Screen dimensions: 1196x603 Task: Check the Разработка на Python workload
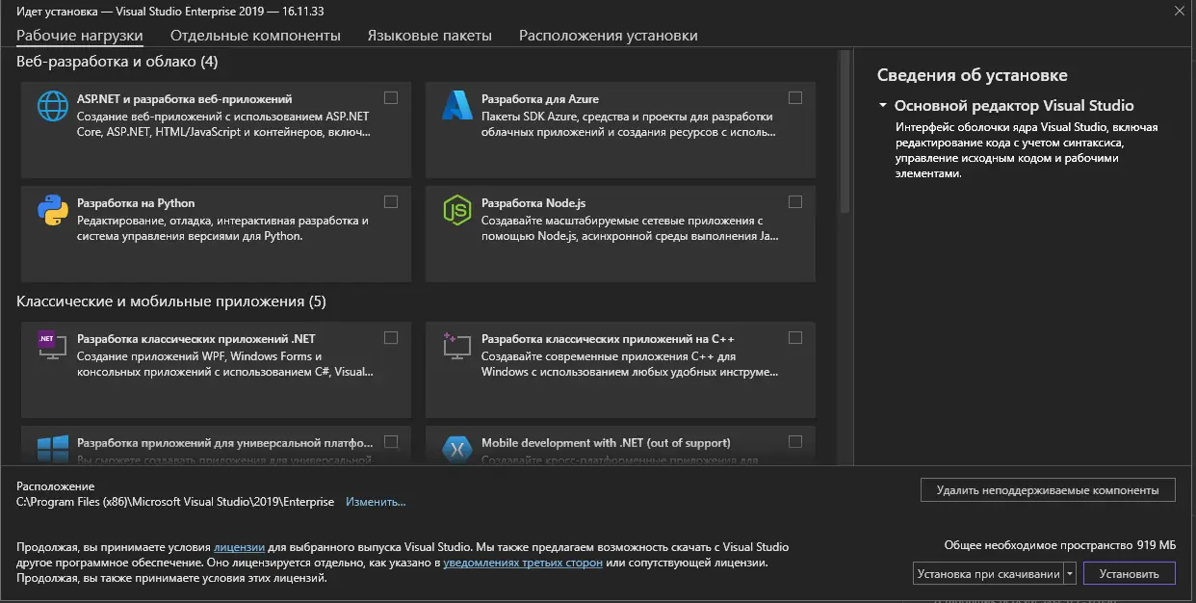[x=390, y=201]
